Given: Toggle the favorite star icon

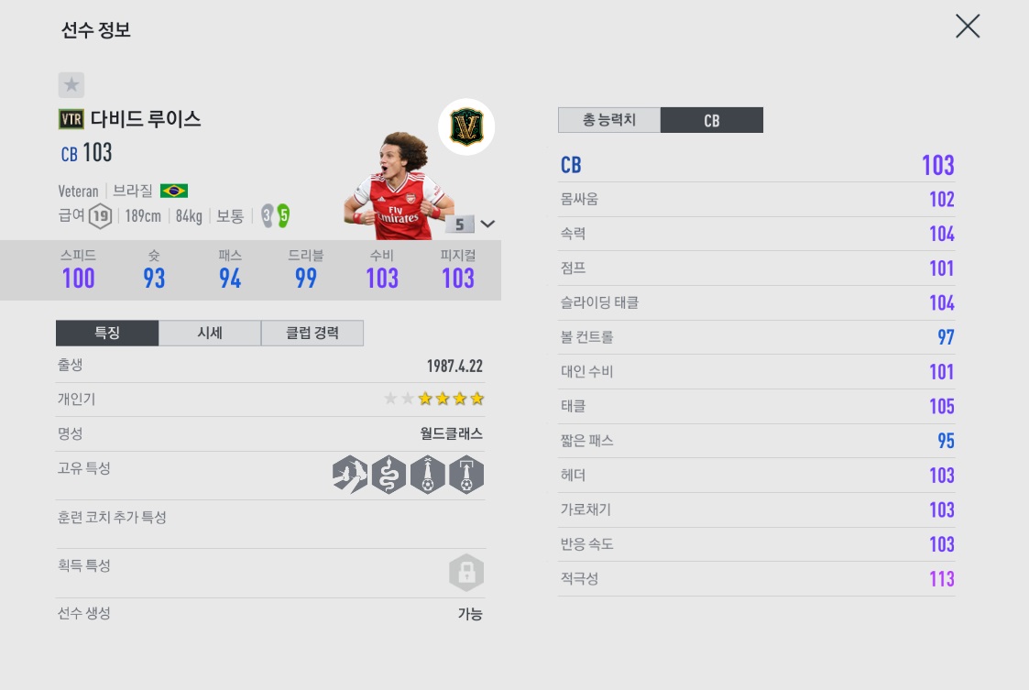Looking at the screenshot, I should tap(71, 84).
